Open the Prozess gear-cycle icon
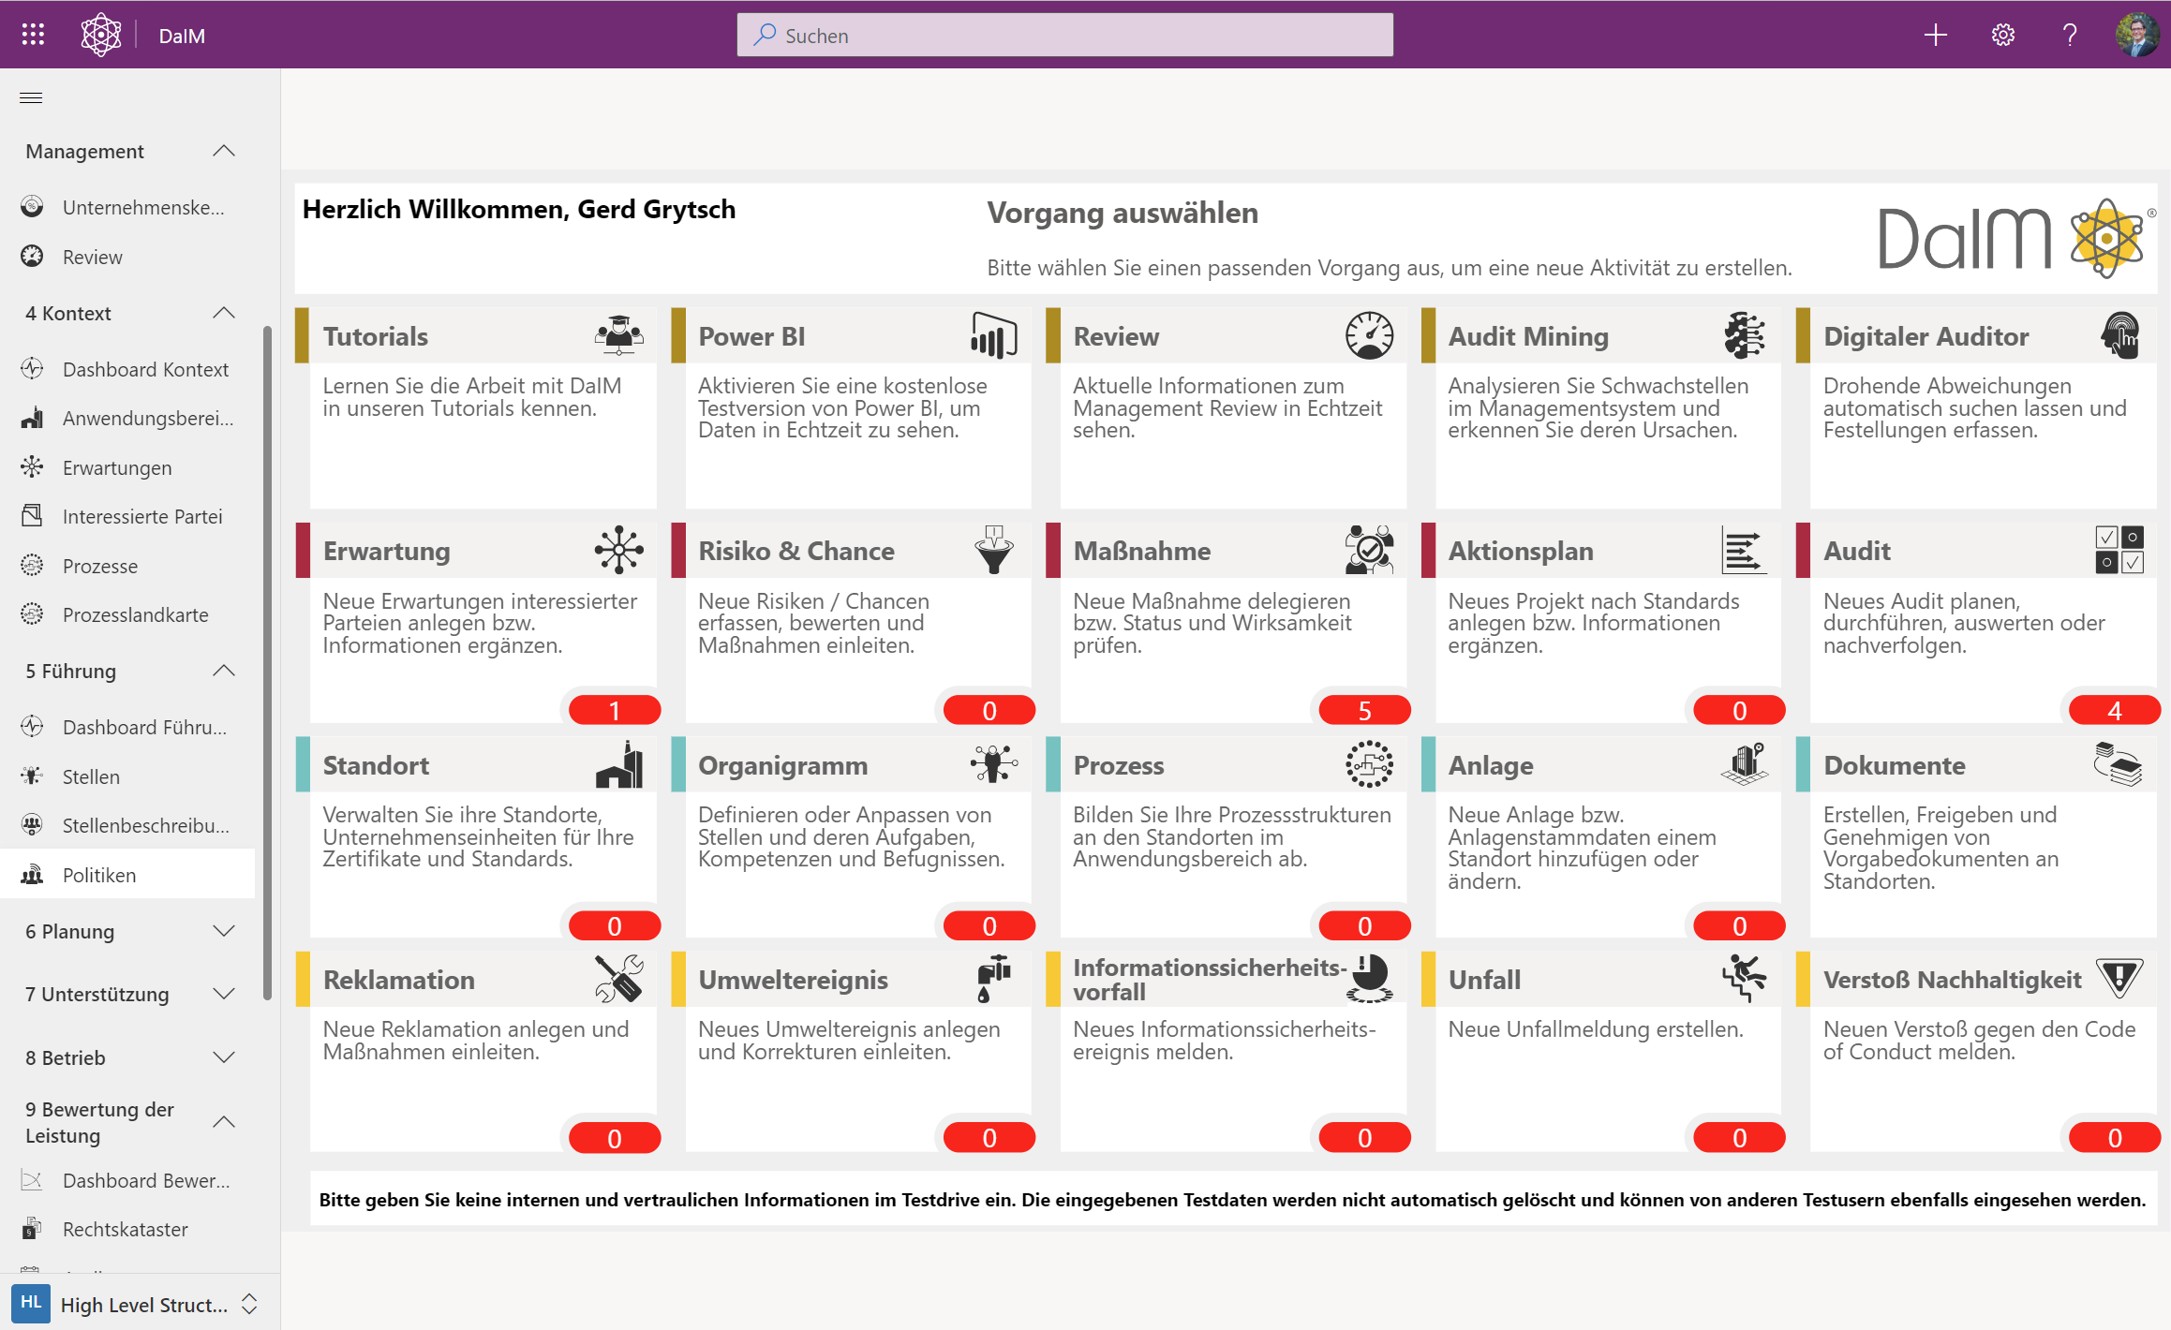This screenshot has height=1330, width=2171. tap(1369, 763)
